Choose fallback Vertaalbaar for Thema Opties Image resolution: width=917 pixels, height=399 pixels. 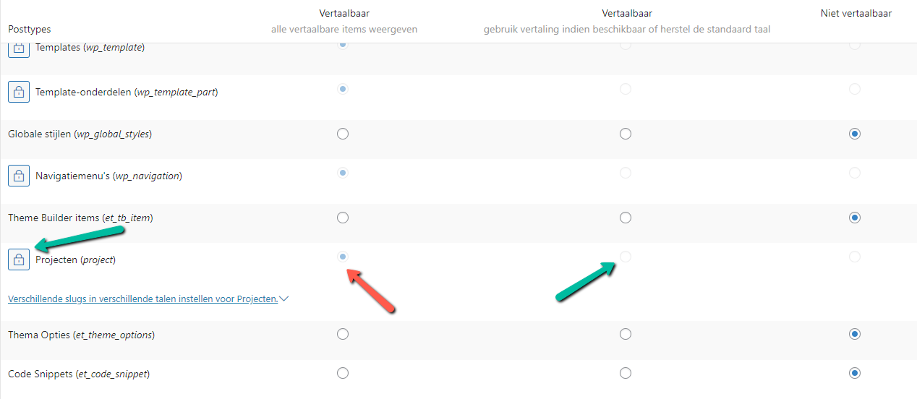pyautogui.click(x=626, y=335)
